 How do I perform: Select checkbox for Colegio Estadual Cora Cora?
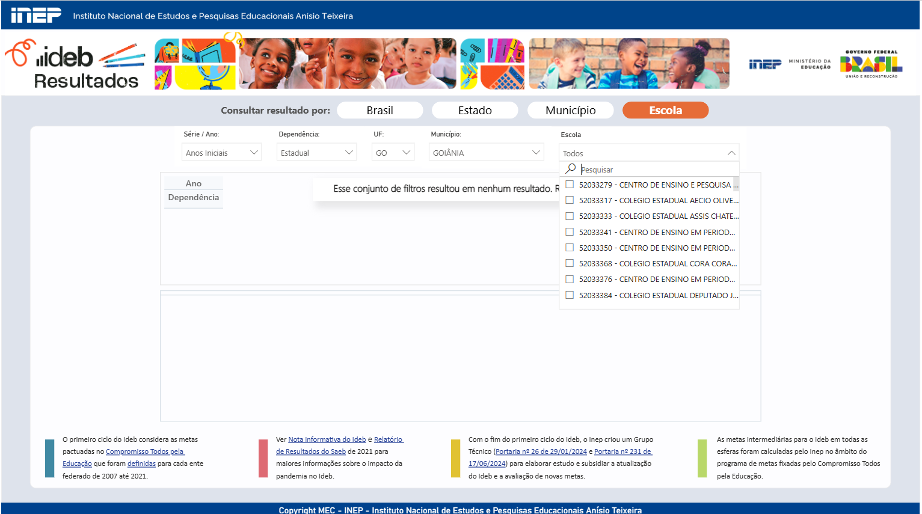(570, 263)
